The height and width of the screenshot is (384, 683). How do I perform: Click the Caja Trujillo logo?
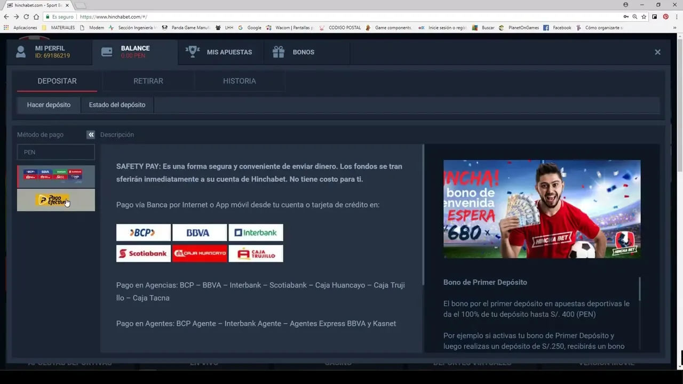coord(256,253)
